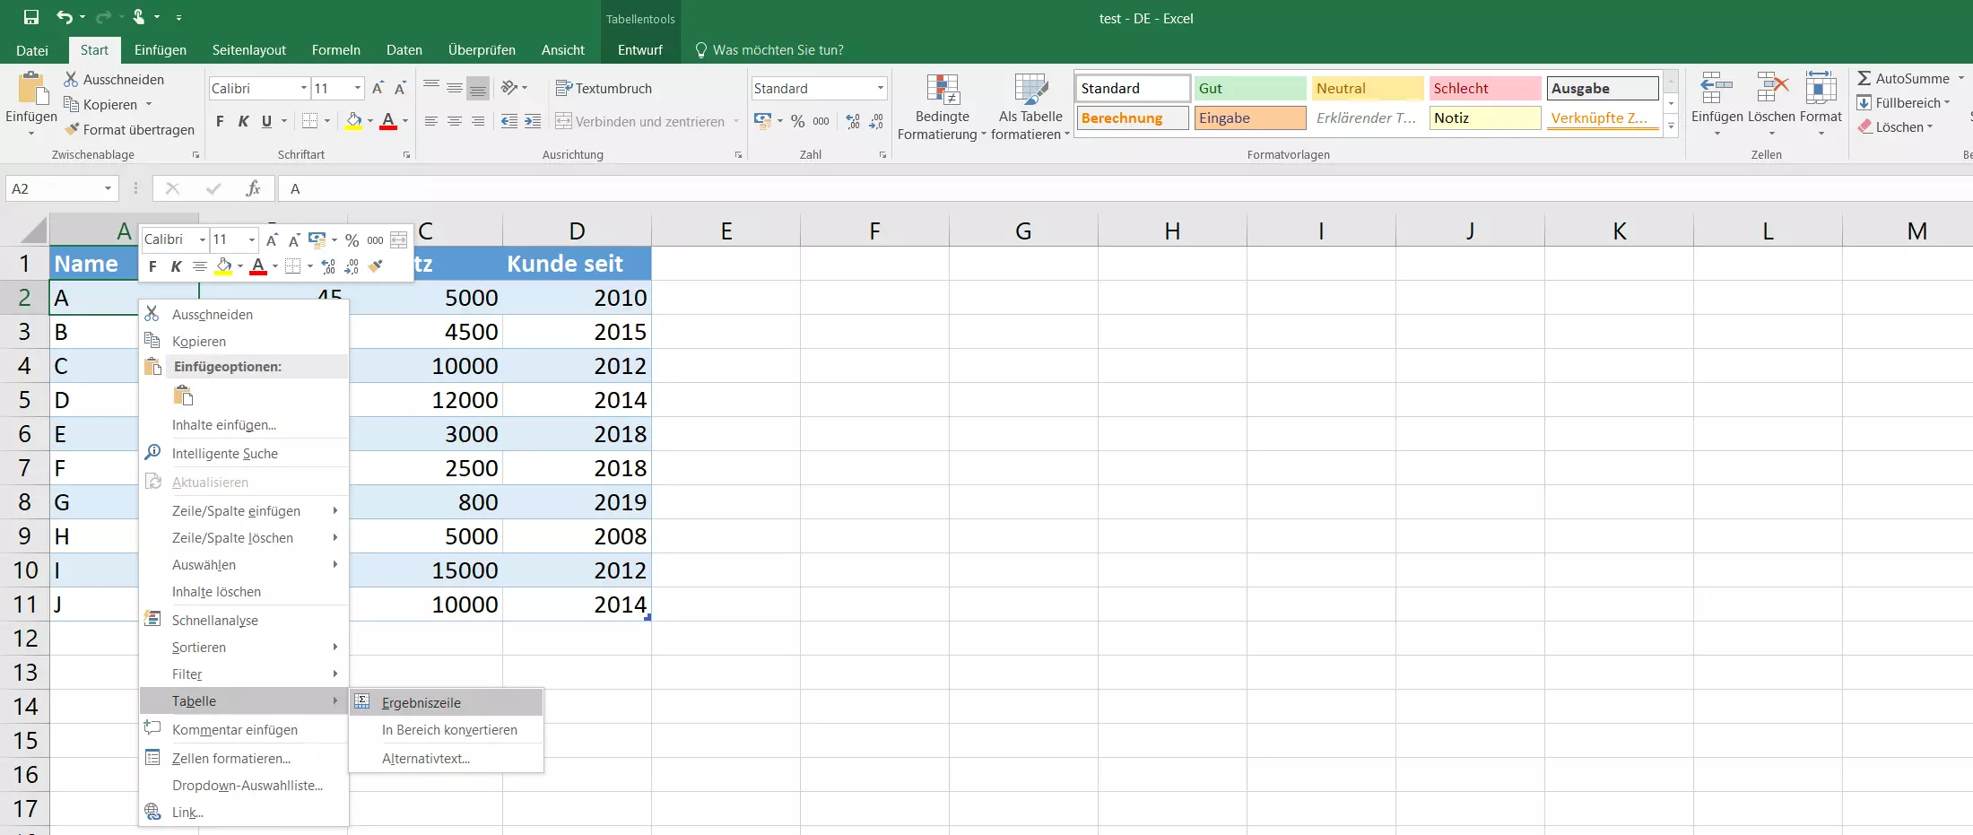Image resolution: width=1973 pixels, height=835 pixels.
Task: Apply Gut cell style
Action: pyautogui.click(x=1249, y=88)
